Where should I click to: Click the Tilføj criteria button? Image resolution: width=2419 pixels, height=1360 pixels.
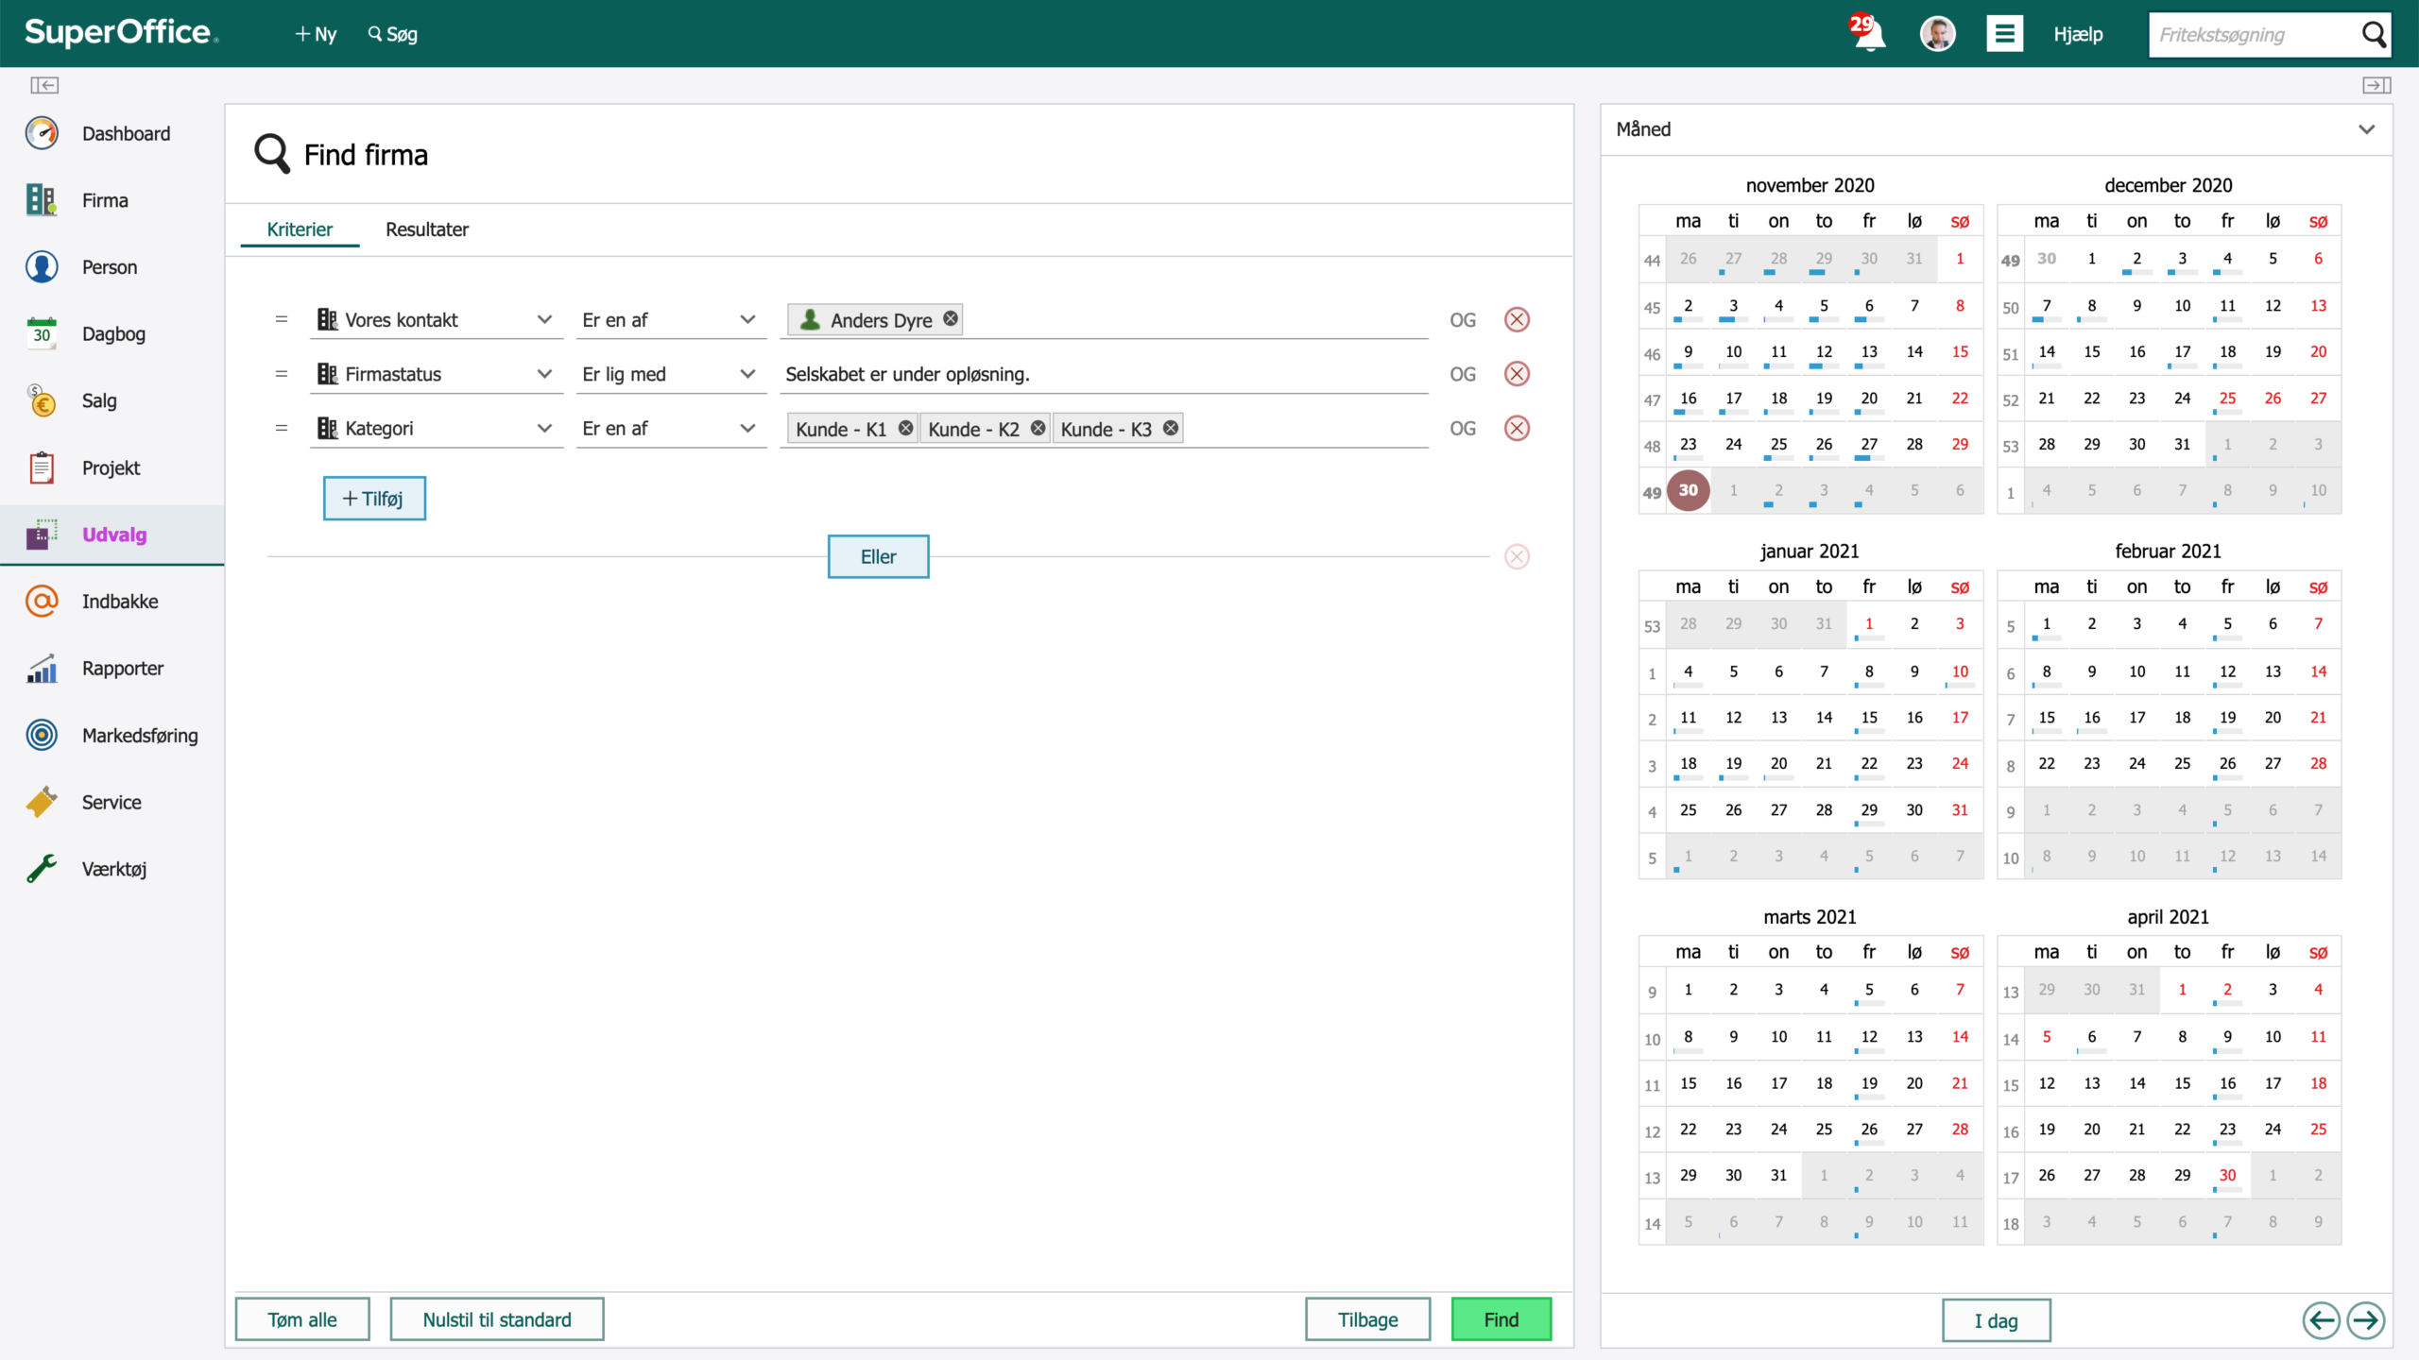[x=374, y=498]
